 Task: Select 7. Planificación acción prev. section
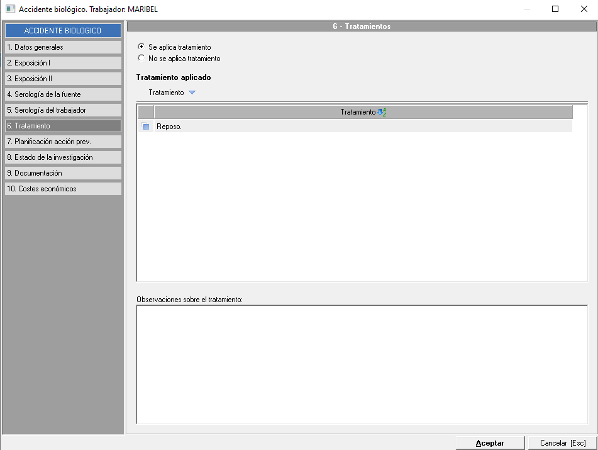pyautogui.click(x=63, y=142)
